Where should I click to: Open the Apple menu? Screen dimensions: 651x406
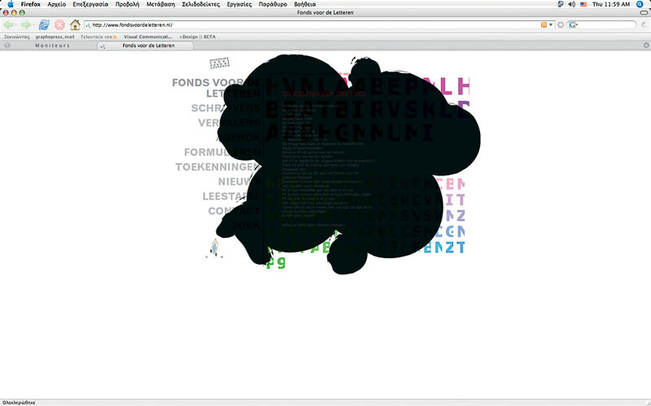pyautogui.click(x=11, y=4)
